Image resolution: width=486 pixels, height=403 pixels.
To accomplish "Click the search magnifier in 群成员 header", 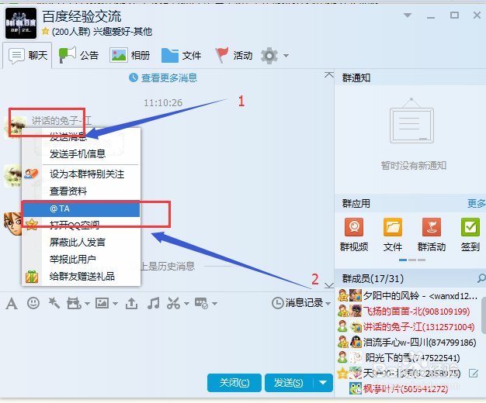I will pos(481,278).
